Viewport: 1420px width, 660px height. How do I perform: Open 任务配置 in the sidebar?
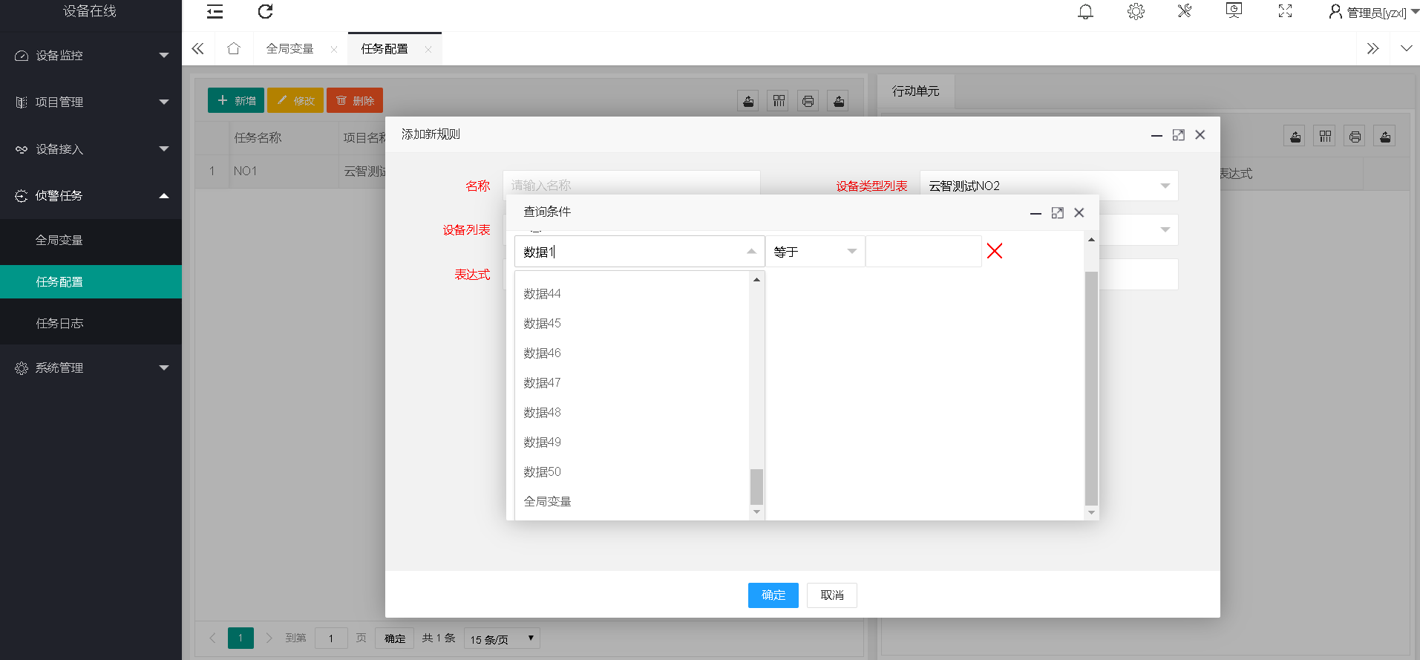(x=91, y=281)
